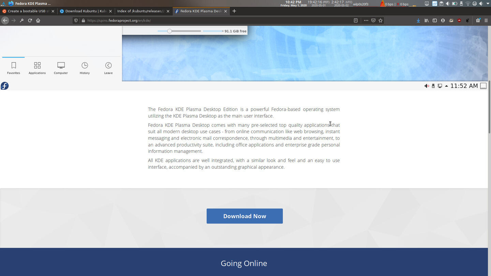The width and height of the screenshot is (491, 276).
Task: Click Favorites in Fedora screenshot
Action: [x=14, y=68]
